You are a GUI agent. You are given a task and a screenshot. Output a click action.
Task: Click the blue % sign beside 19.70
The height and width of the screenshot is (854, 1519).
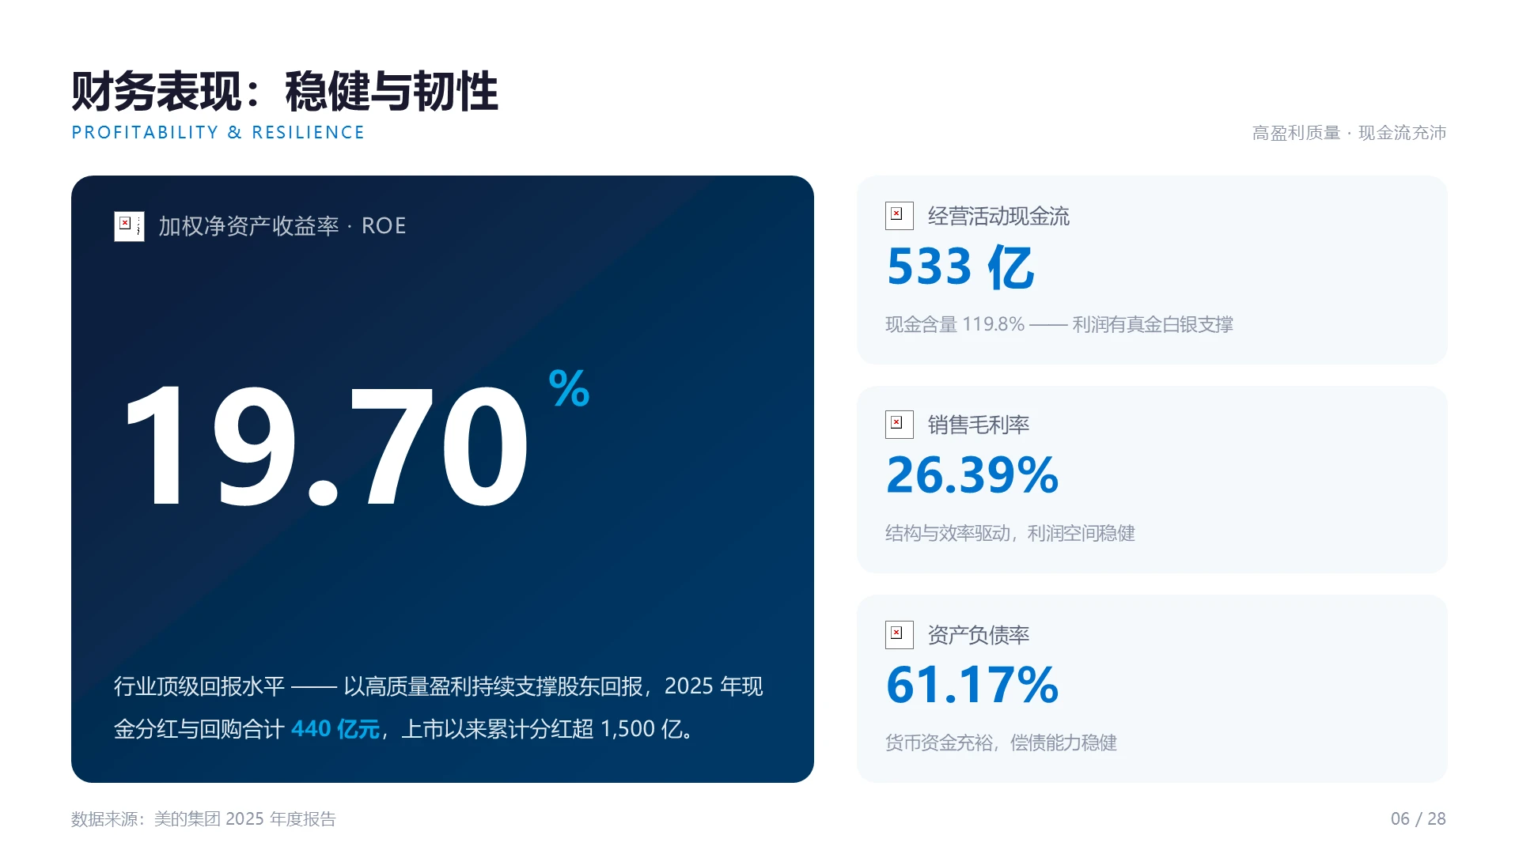click(570, 388)
